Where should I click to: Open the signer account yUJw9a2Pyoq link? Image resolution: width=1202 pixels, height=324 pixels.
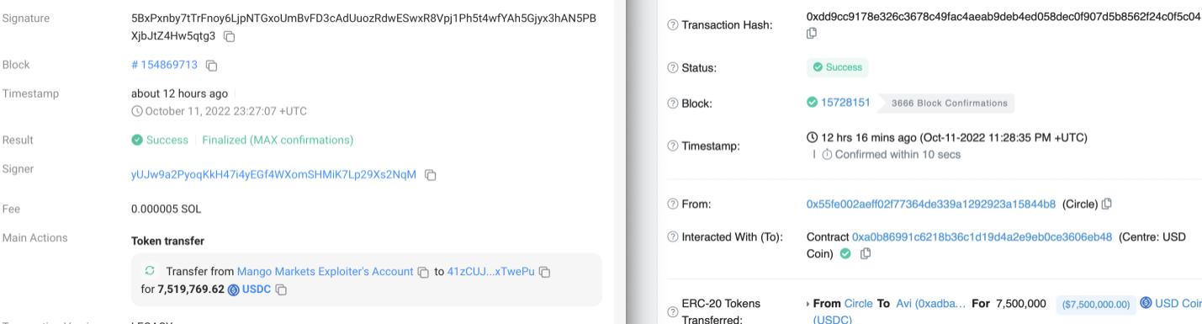(273, 175)
